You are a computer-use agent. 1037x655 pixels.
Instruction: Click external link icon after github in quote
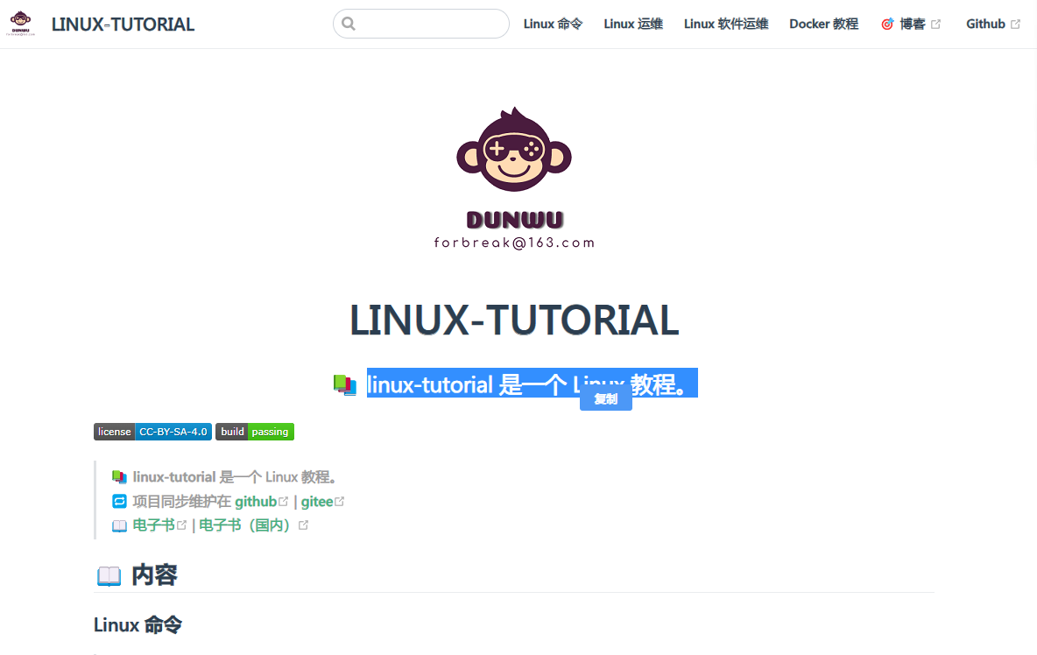click(x=283, y=501)
